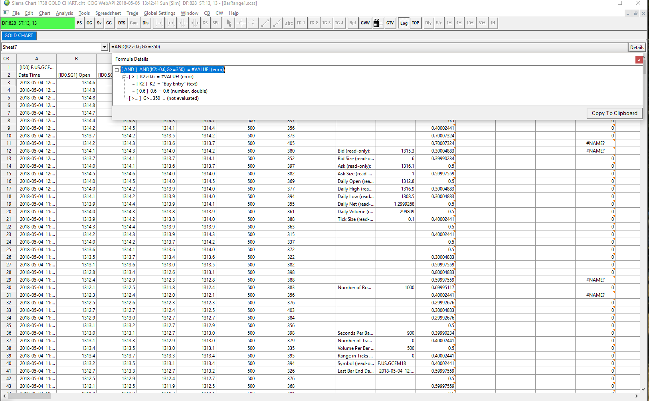Image resolution: width=649 pixels, height=401 pixels.
Task: Select the pointer arrow tool
Action: pyautogui.click(x=229, y=23)
